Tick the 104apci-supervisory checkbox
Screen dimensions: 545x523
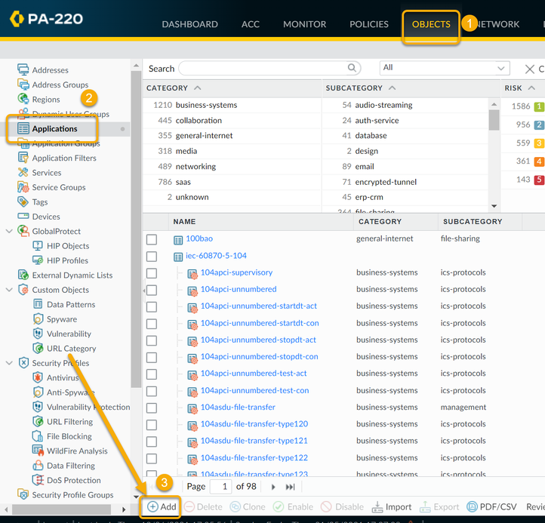click(x=152, y=273)
